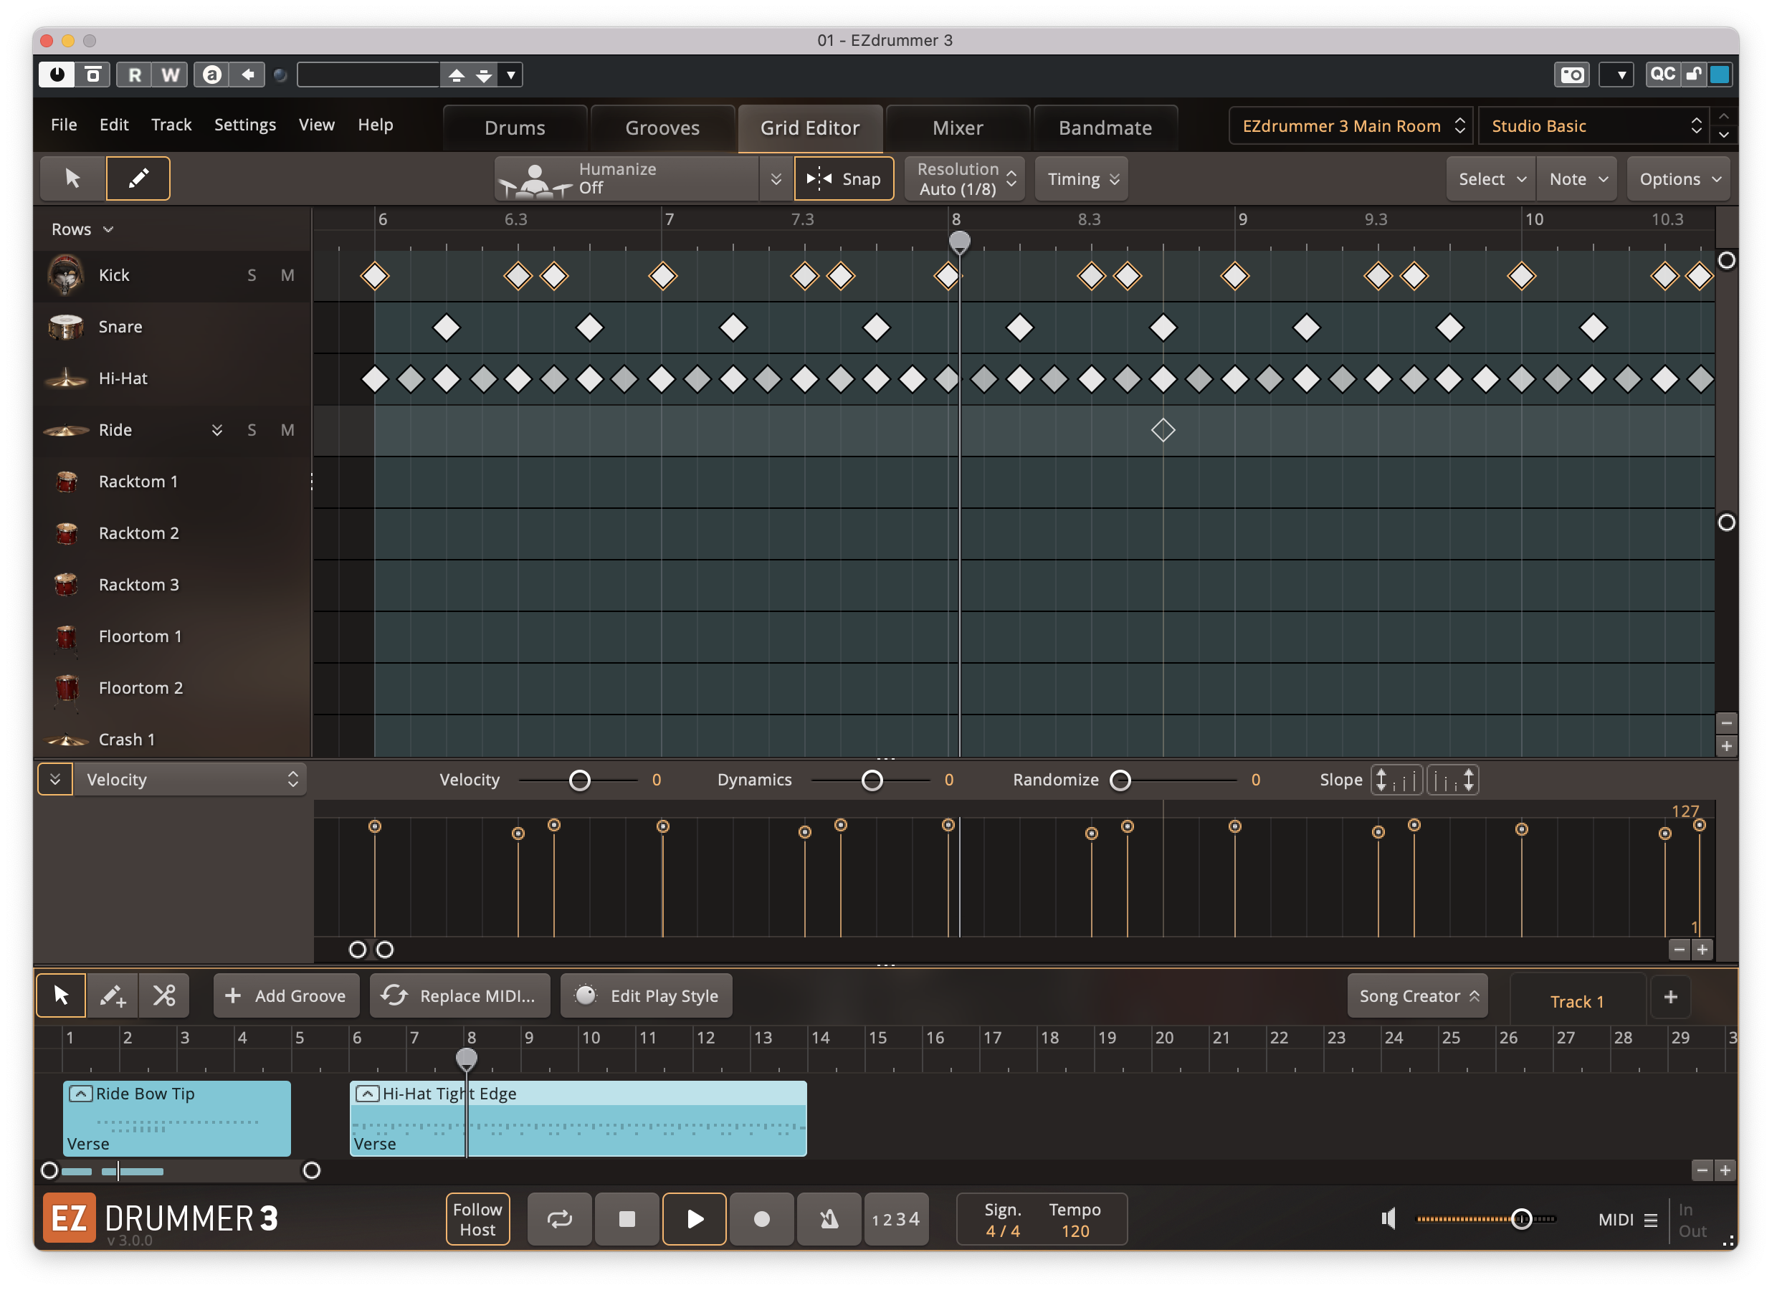
Task: Click the stop button in transport
Action: point(627,1219)
